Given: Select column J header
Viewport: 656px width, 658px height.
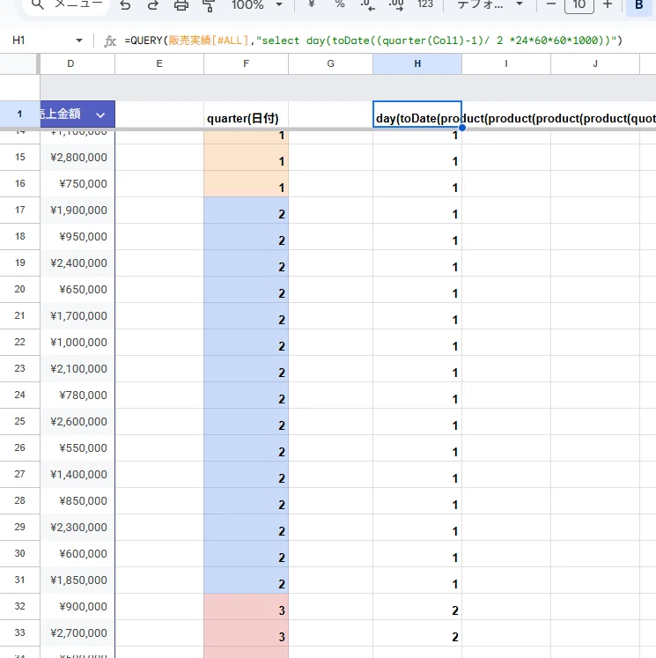Looking at the screenshot, I should point(595,63).
